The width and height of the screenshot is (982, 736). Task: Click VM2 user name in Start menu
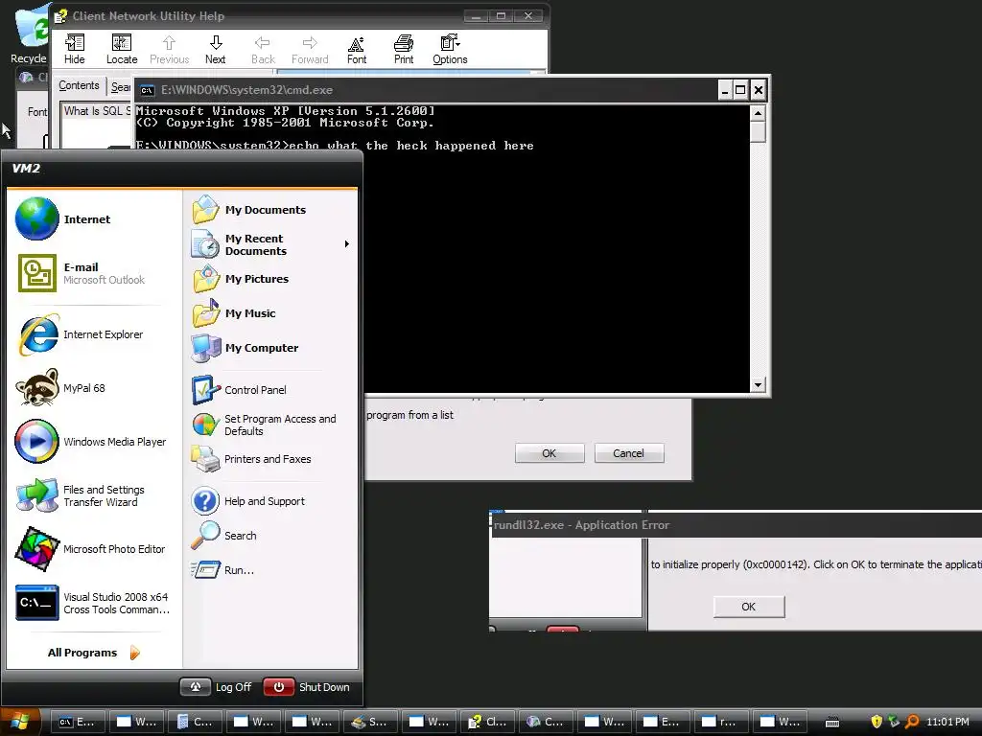tap(26, 168)
